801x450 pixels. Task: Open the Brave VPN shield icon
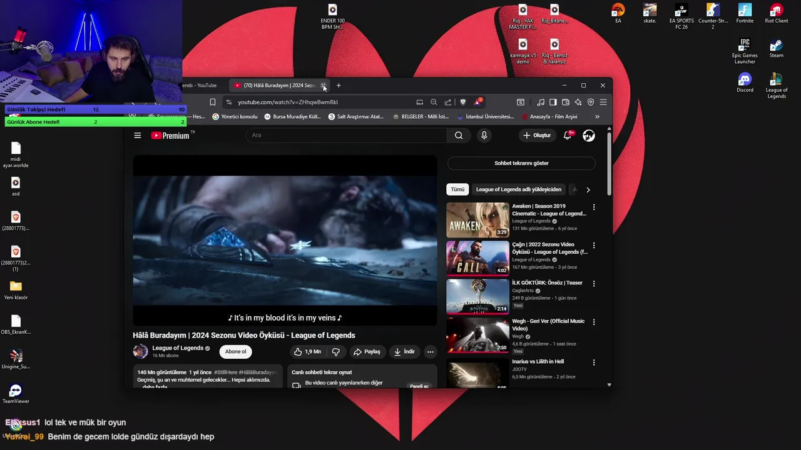tap(591, 102)
